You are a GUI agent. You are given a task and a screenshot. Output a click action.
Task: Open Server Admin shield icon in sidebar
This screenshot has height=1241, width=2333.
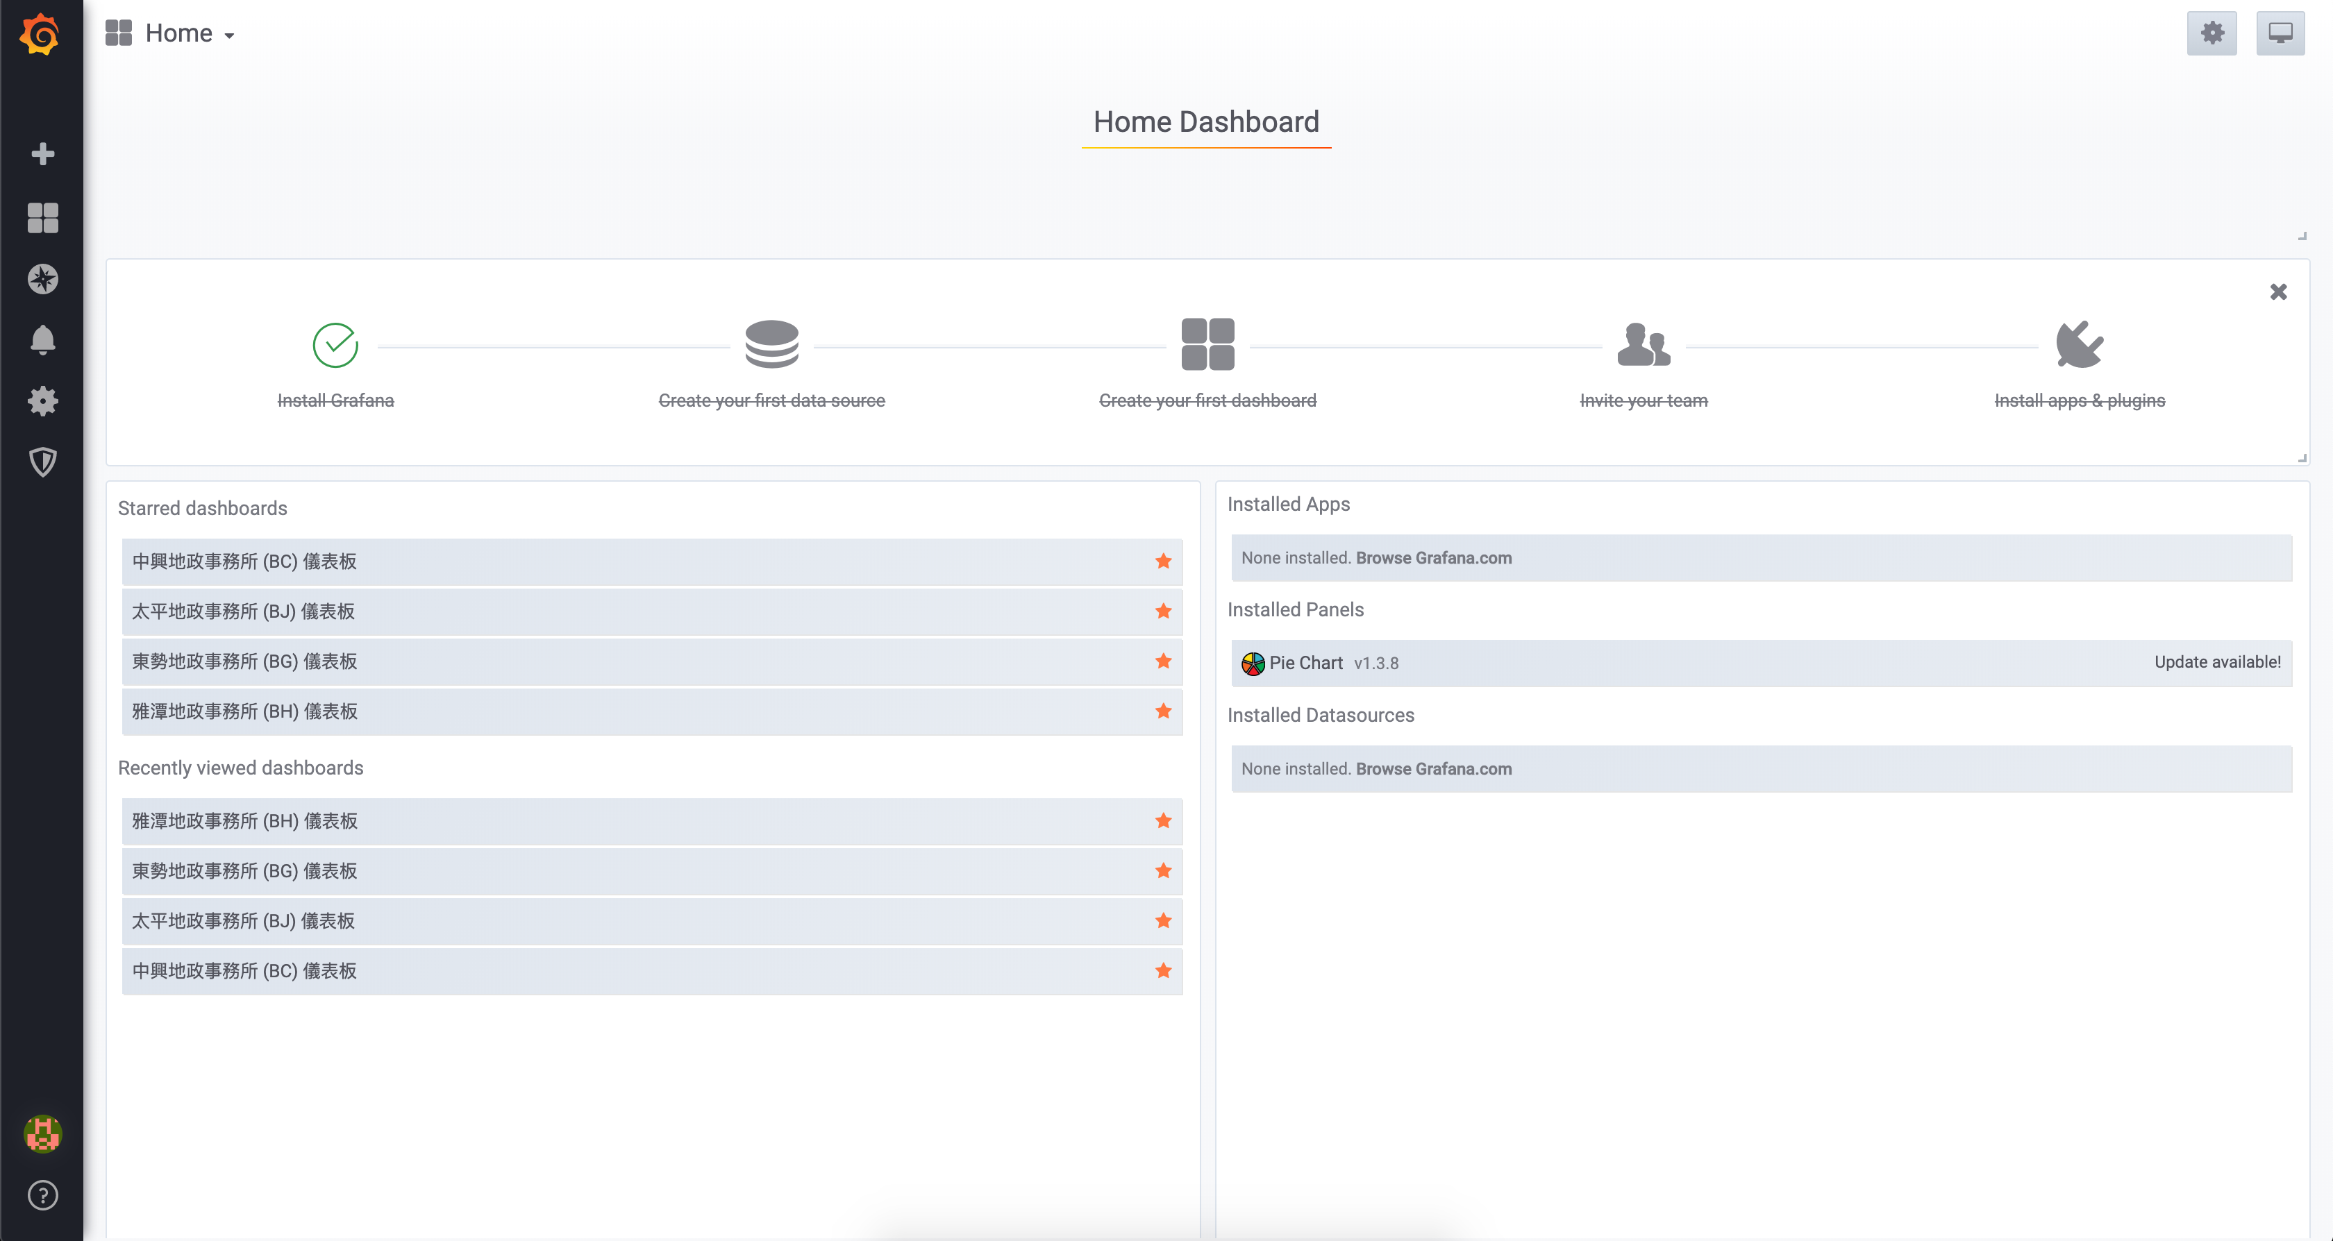click(42, 462)
